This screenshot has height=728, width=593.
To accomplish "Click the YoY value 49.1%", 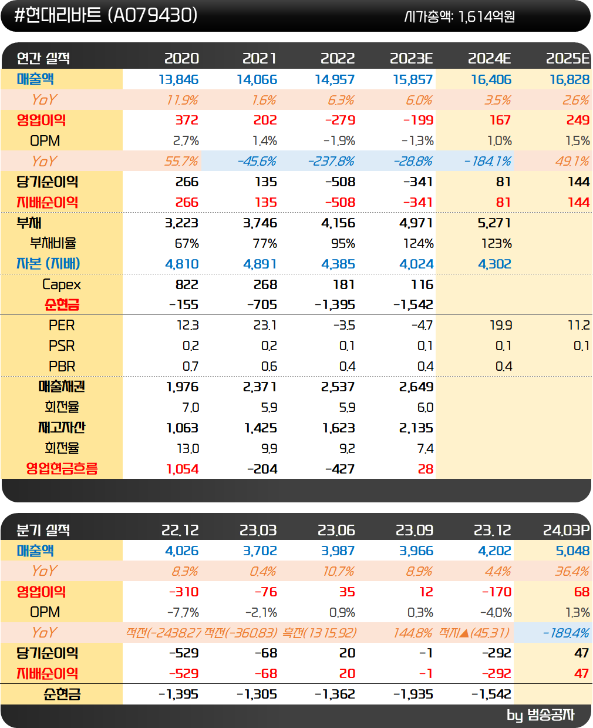I will pos(572,161).
